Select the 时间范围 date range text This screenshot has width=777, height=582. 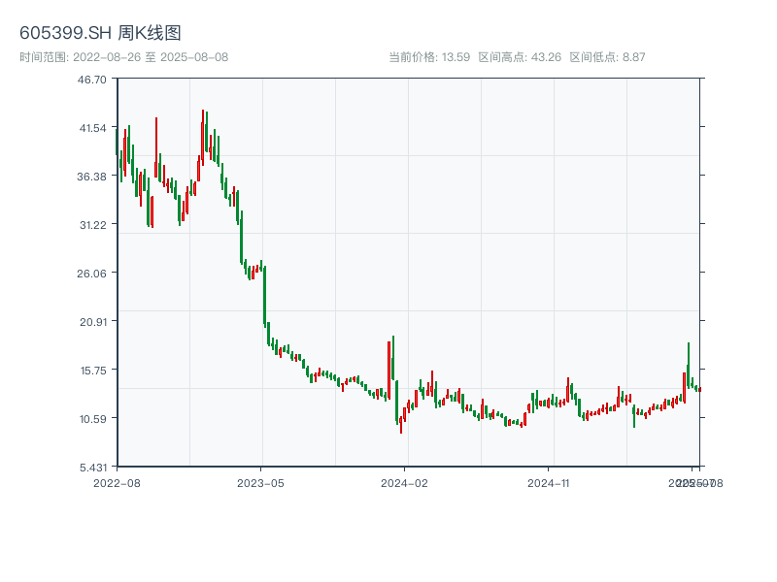coord(123,57)
